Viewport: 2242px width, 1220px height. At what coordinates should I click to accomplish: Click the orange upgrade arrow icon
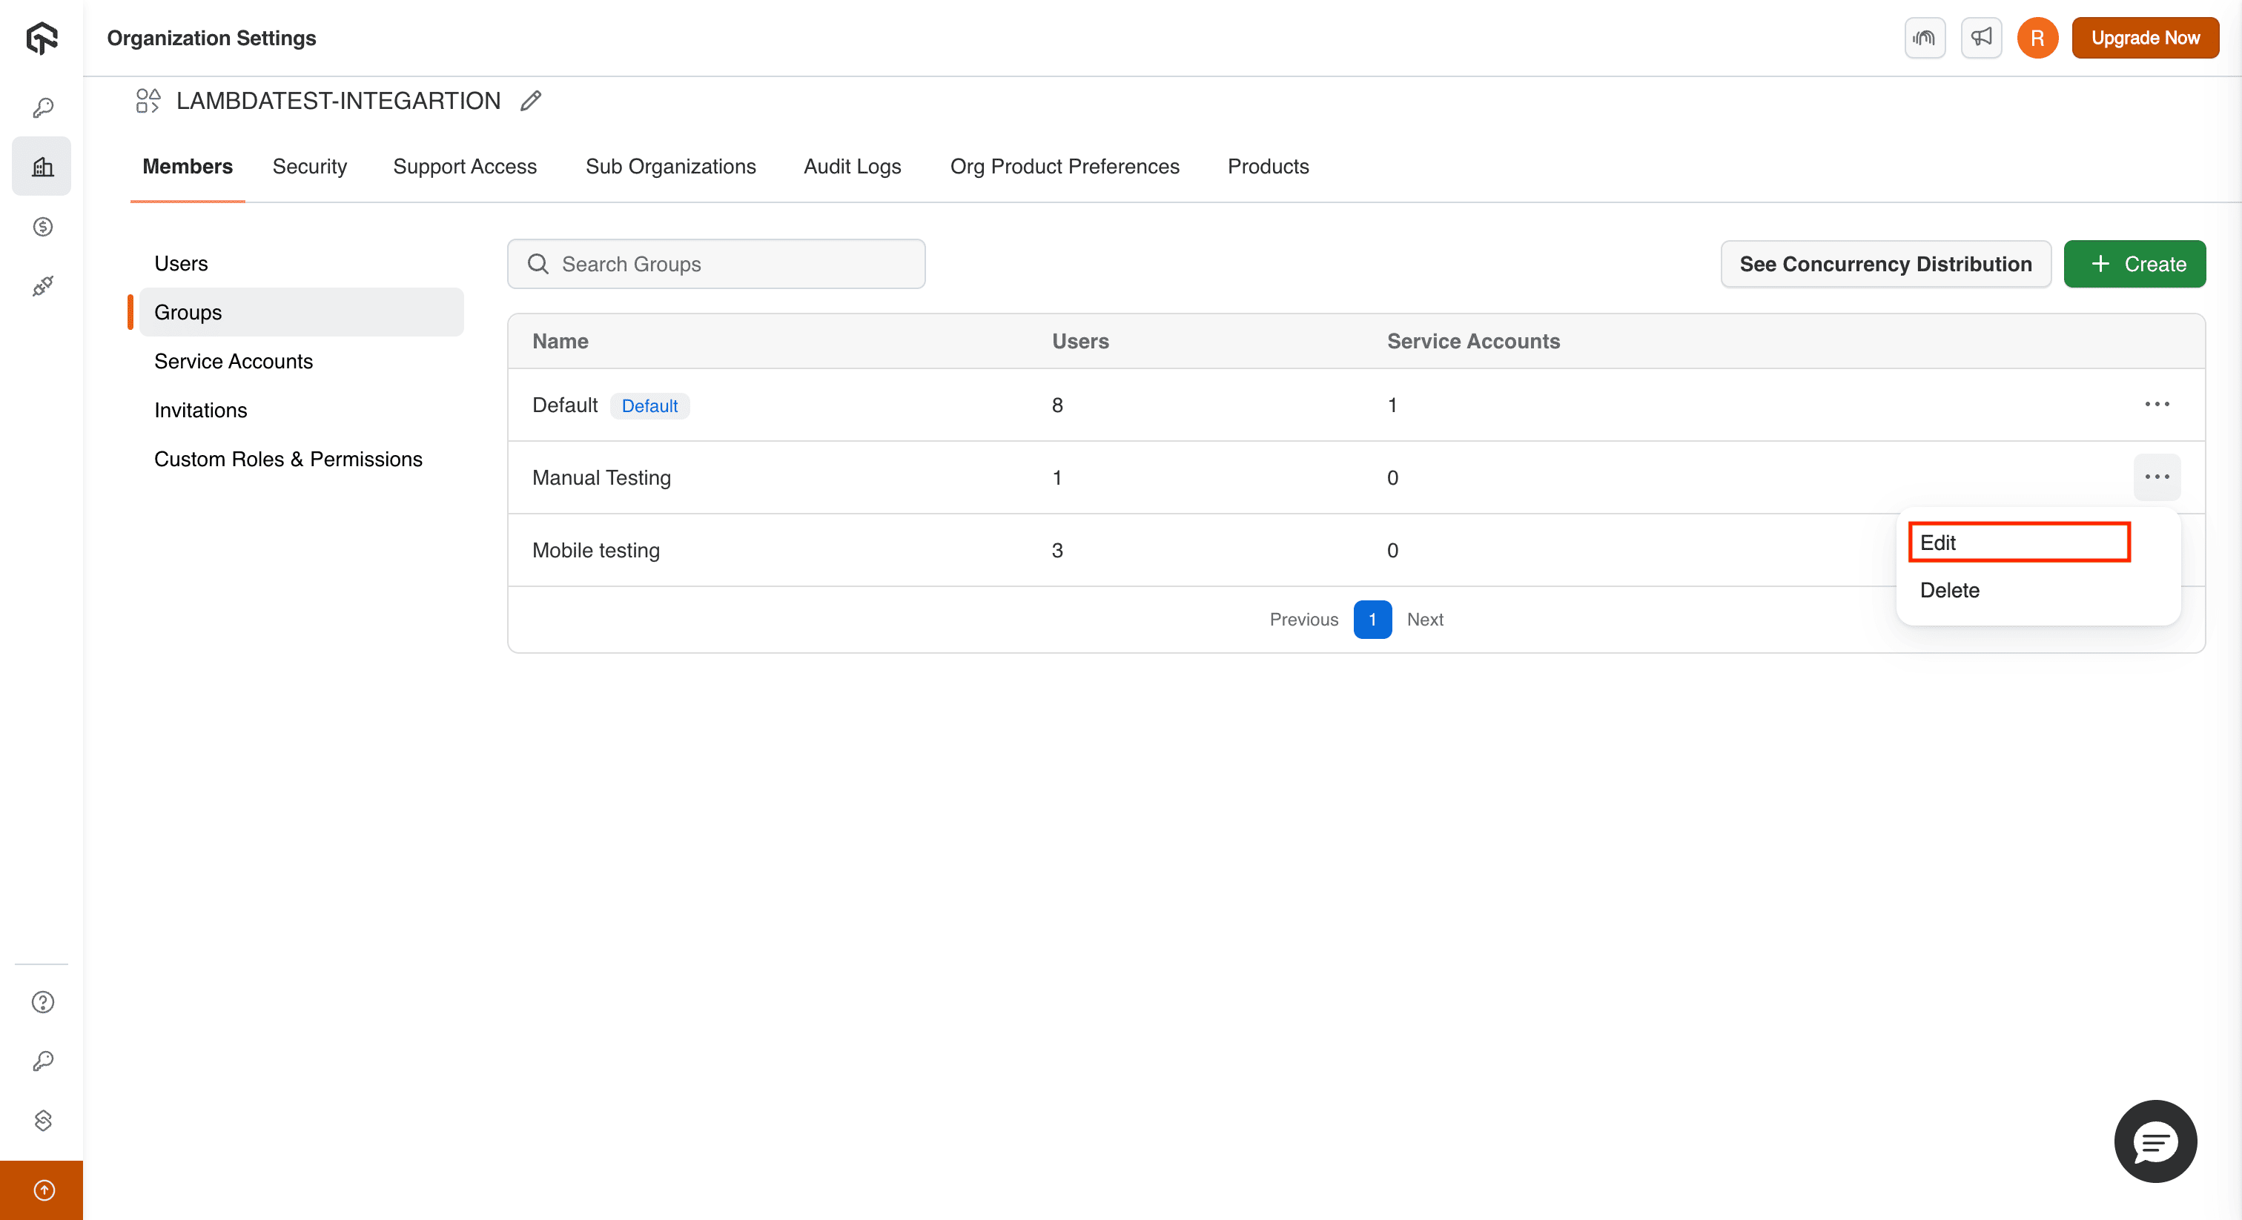coord(42,1190)
